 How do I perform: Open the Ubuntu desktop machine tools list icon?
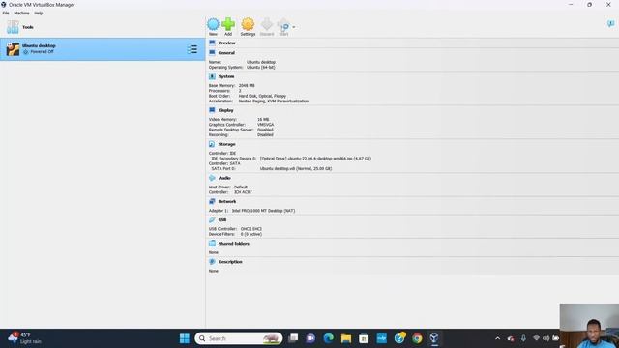192,49
